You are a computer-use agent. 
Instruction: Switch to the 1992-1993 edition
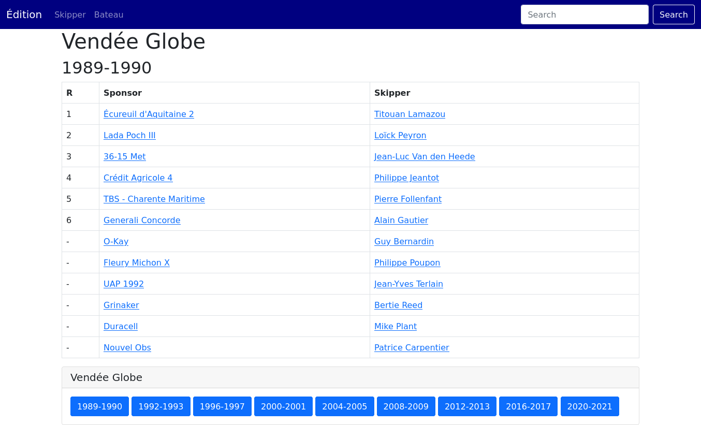160,406
